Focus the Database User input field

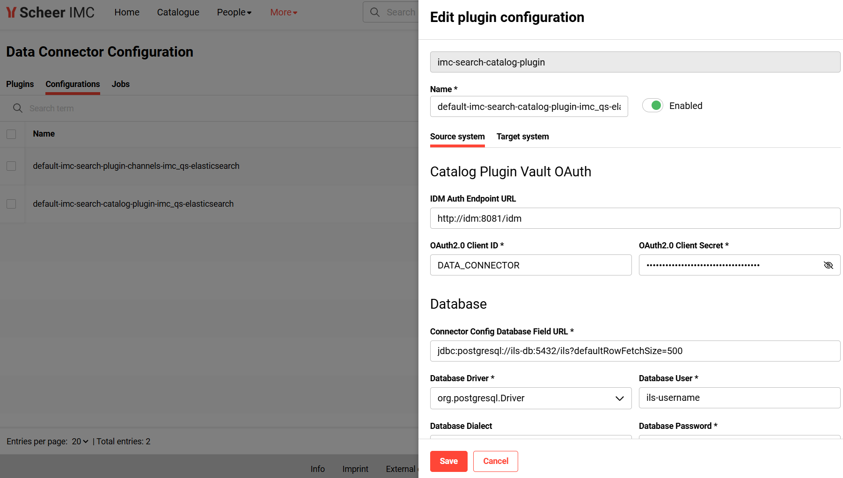pos(739,398)
